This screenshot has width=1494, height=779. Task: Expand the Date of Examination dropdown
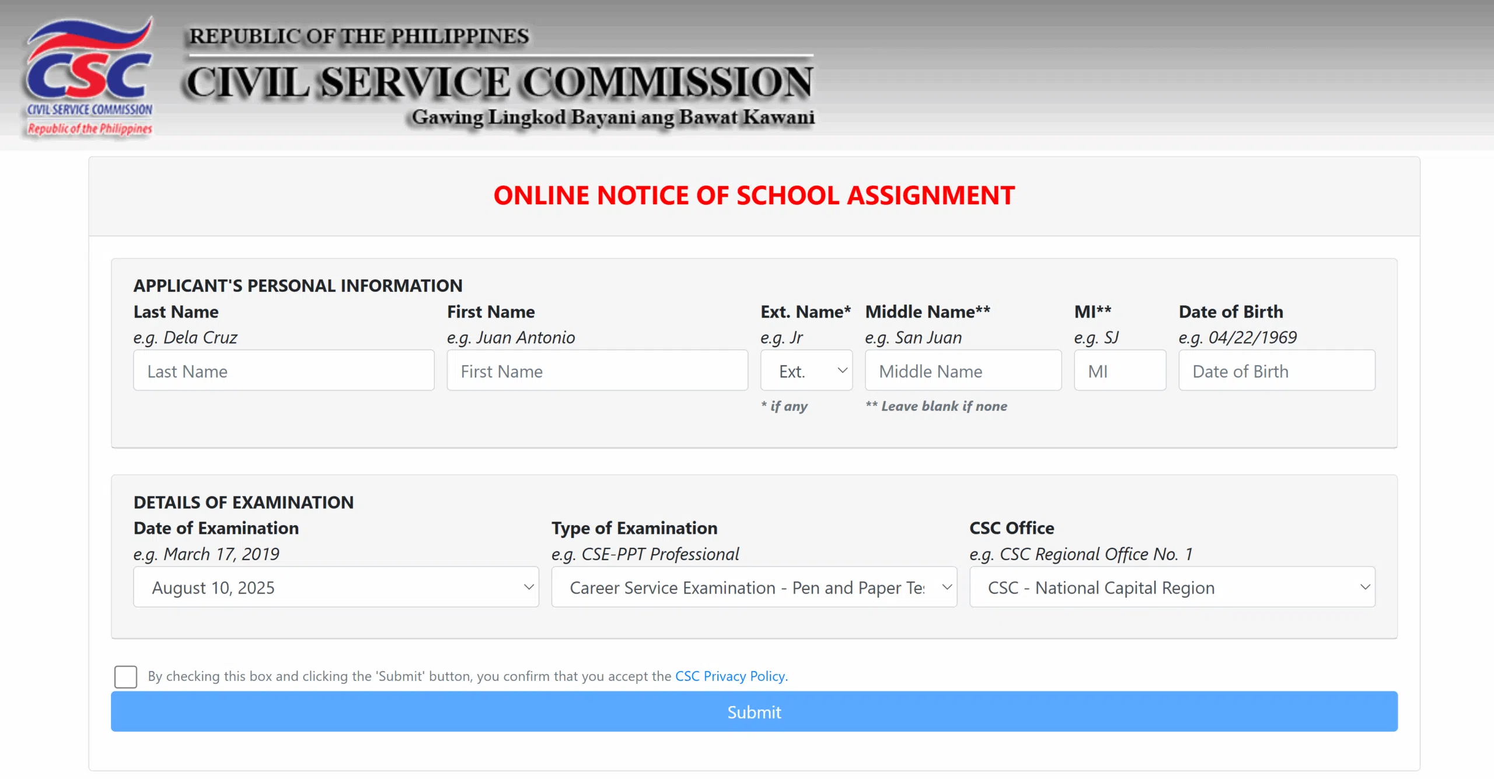(336, 587)
